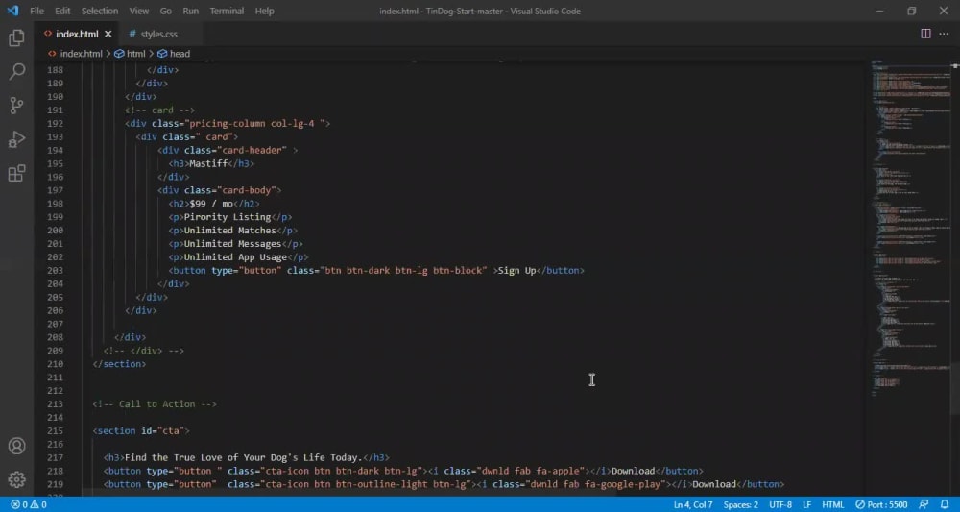Select index.html in the breadcrumb
This screenshot has width=960, height=512.
tap(81, 54)
